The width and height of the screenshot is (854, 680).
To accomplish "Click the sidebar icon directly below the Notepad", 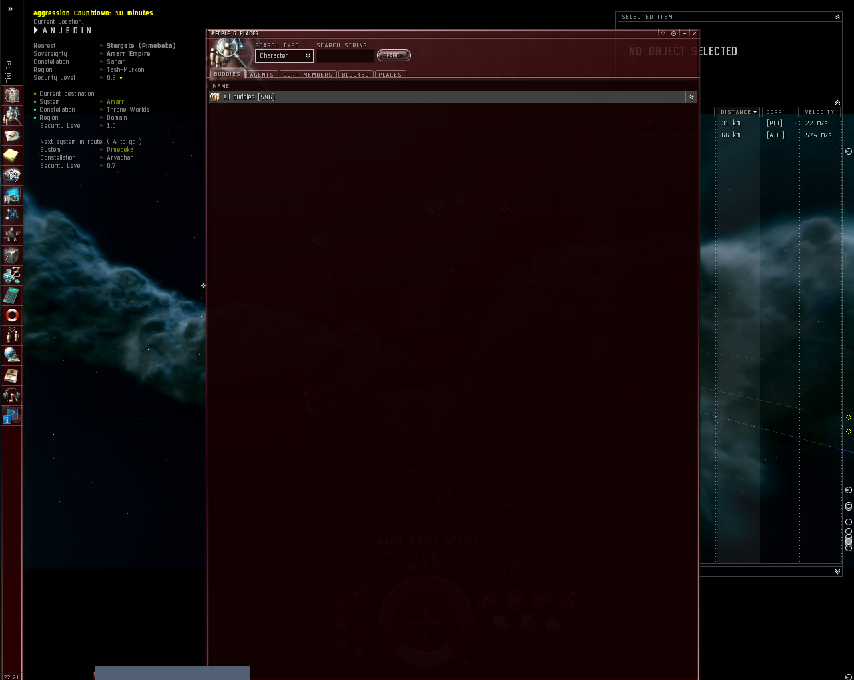I will tap(12, 175).
